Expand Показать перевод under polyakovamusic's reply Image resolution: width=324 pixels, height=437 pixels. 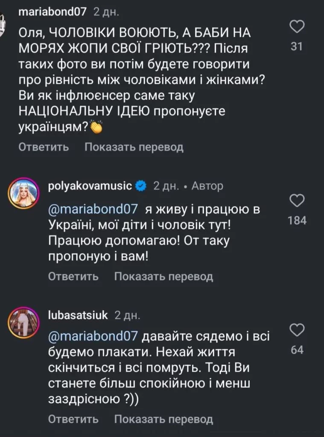click(x=163, y=277)
